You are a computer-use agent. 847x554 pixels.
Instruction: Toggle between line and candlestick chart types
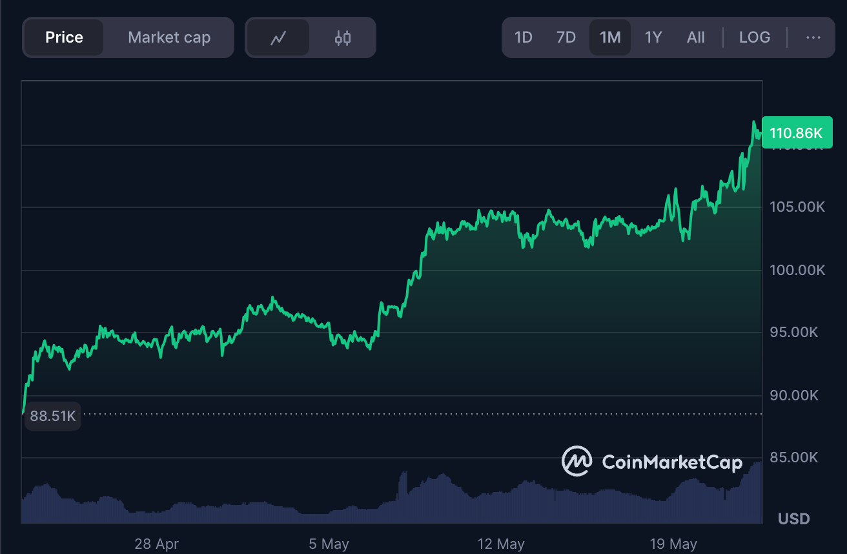(311, 37)
